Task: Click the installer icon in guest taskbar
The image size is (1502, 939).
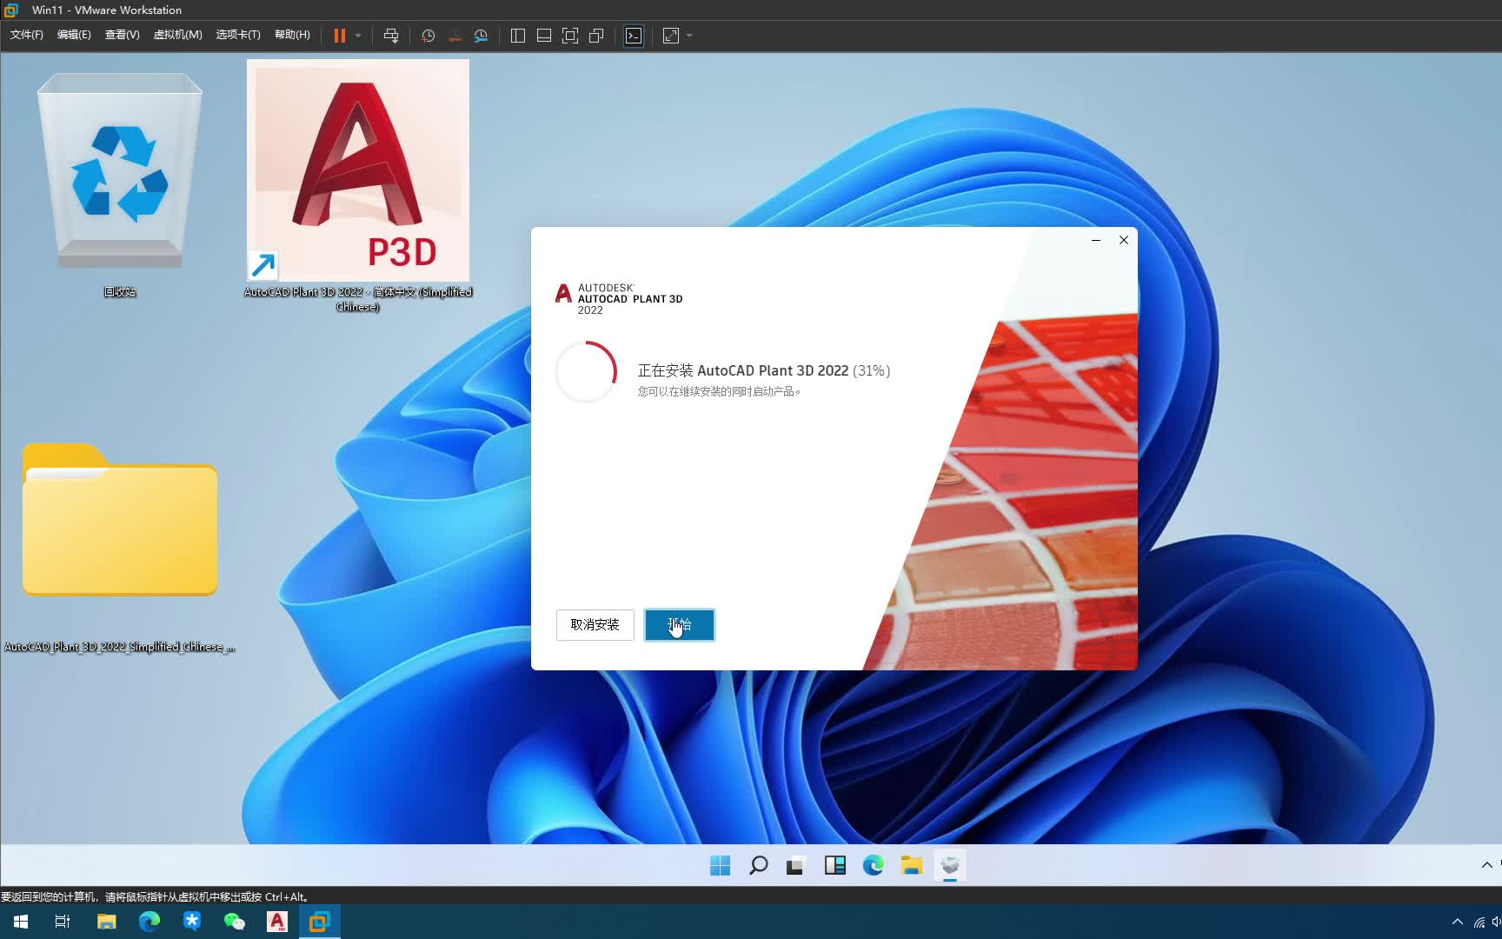Action: pos(949,865)
